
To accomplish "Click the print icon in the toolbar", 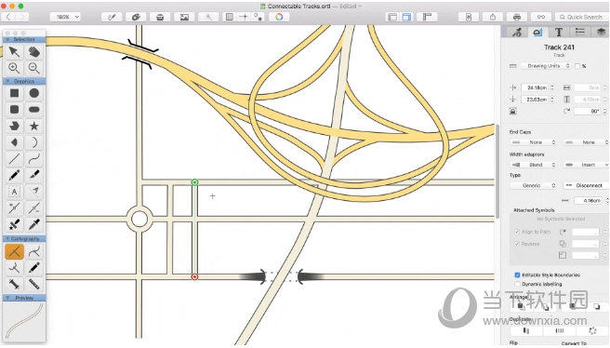I will pyautogui.click(x=517, y=17).
